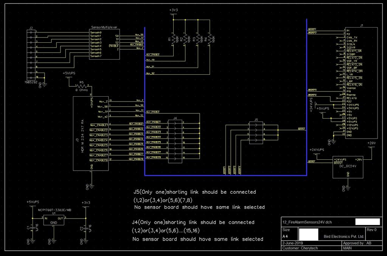This screenshot has width=387, height=256.
Task: Click the CAN_RX pin label on J1
Action: click(x=352, y=41)
